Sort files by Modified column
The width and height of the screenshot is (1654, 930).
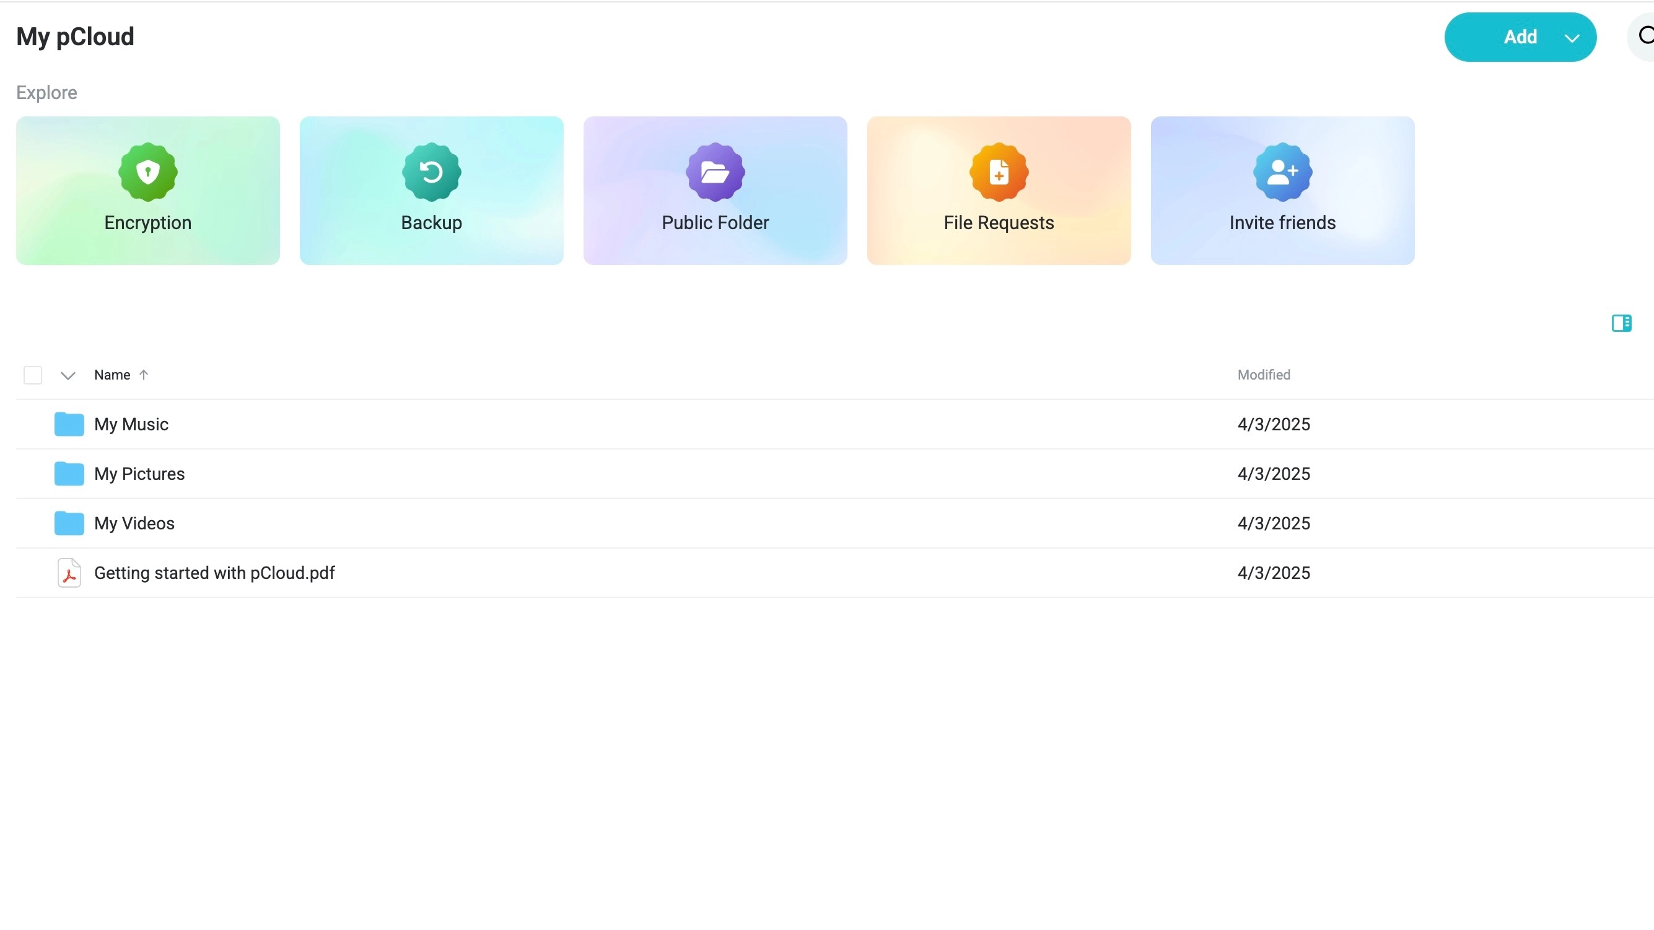[1264, 375]
